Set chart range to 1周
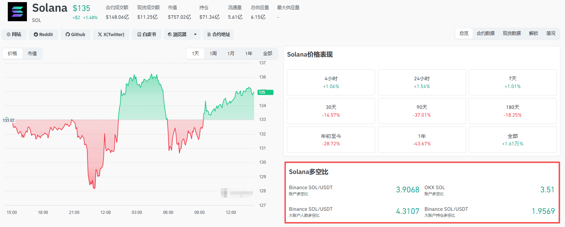This screenshot has height=227, width=565. (213, 53)
